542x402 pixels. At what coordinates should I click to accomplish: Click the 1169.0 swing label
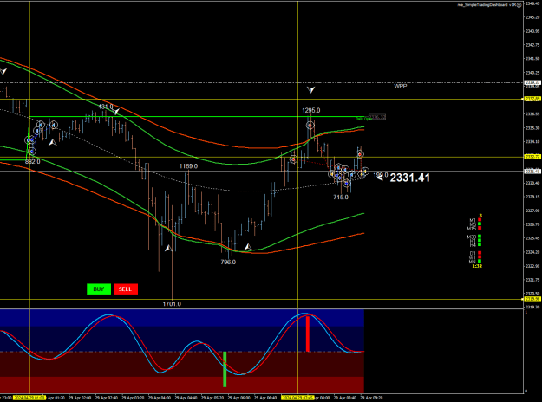pyautogui.click(x=188, y=166)
